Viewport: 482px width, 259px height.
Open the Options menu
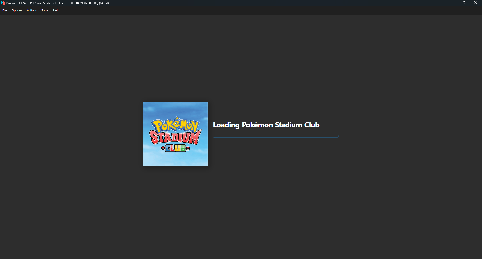pyautogui.click(x=17, y=10)
